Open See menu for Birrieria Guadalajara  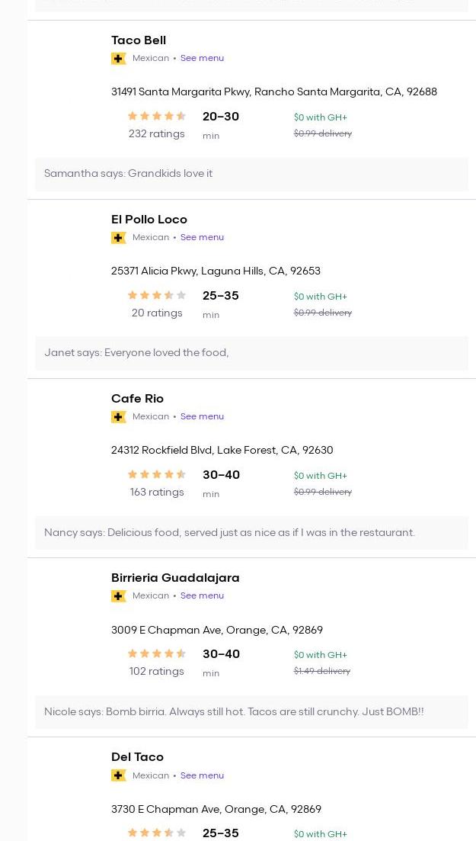[x=202, y=595]
